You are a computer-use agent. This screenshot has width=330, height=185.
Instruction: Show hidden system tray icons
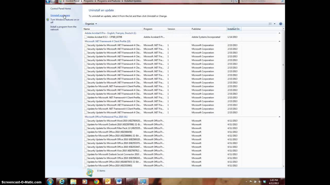pyautogui.click(x=246, y=182)
